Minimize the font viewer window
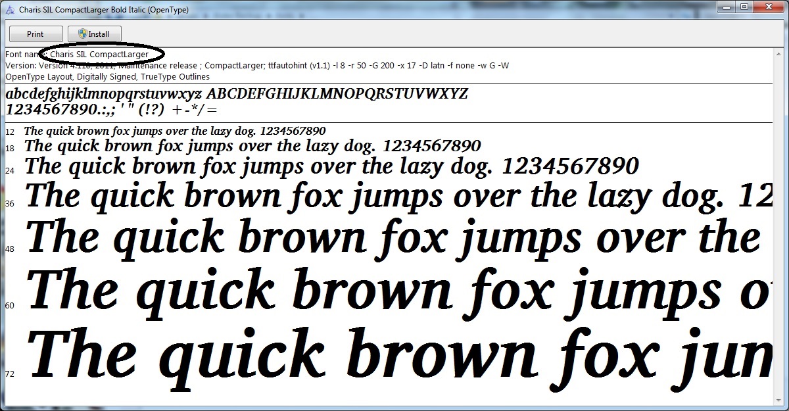This screenshot has height=411, width=789. tap(726, 7)
